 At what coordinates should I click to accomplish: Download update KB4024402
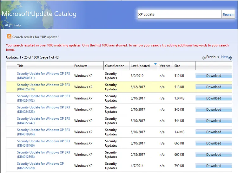point(214,98)
